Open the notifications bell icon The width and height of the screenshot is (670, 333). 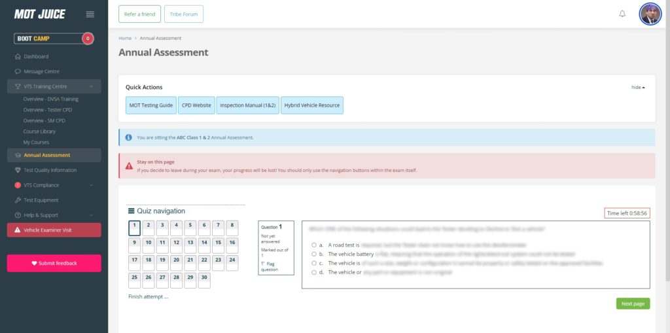[622, 14]
